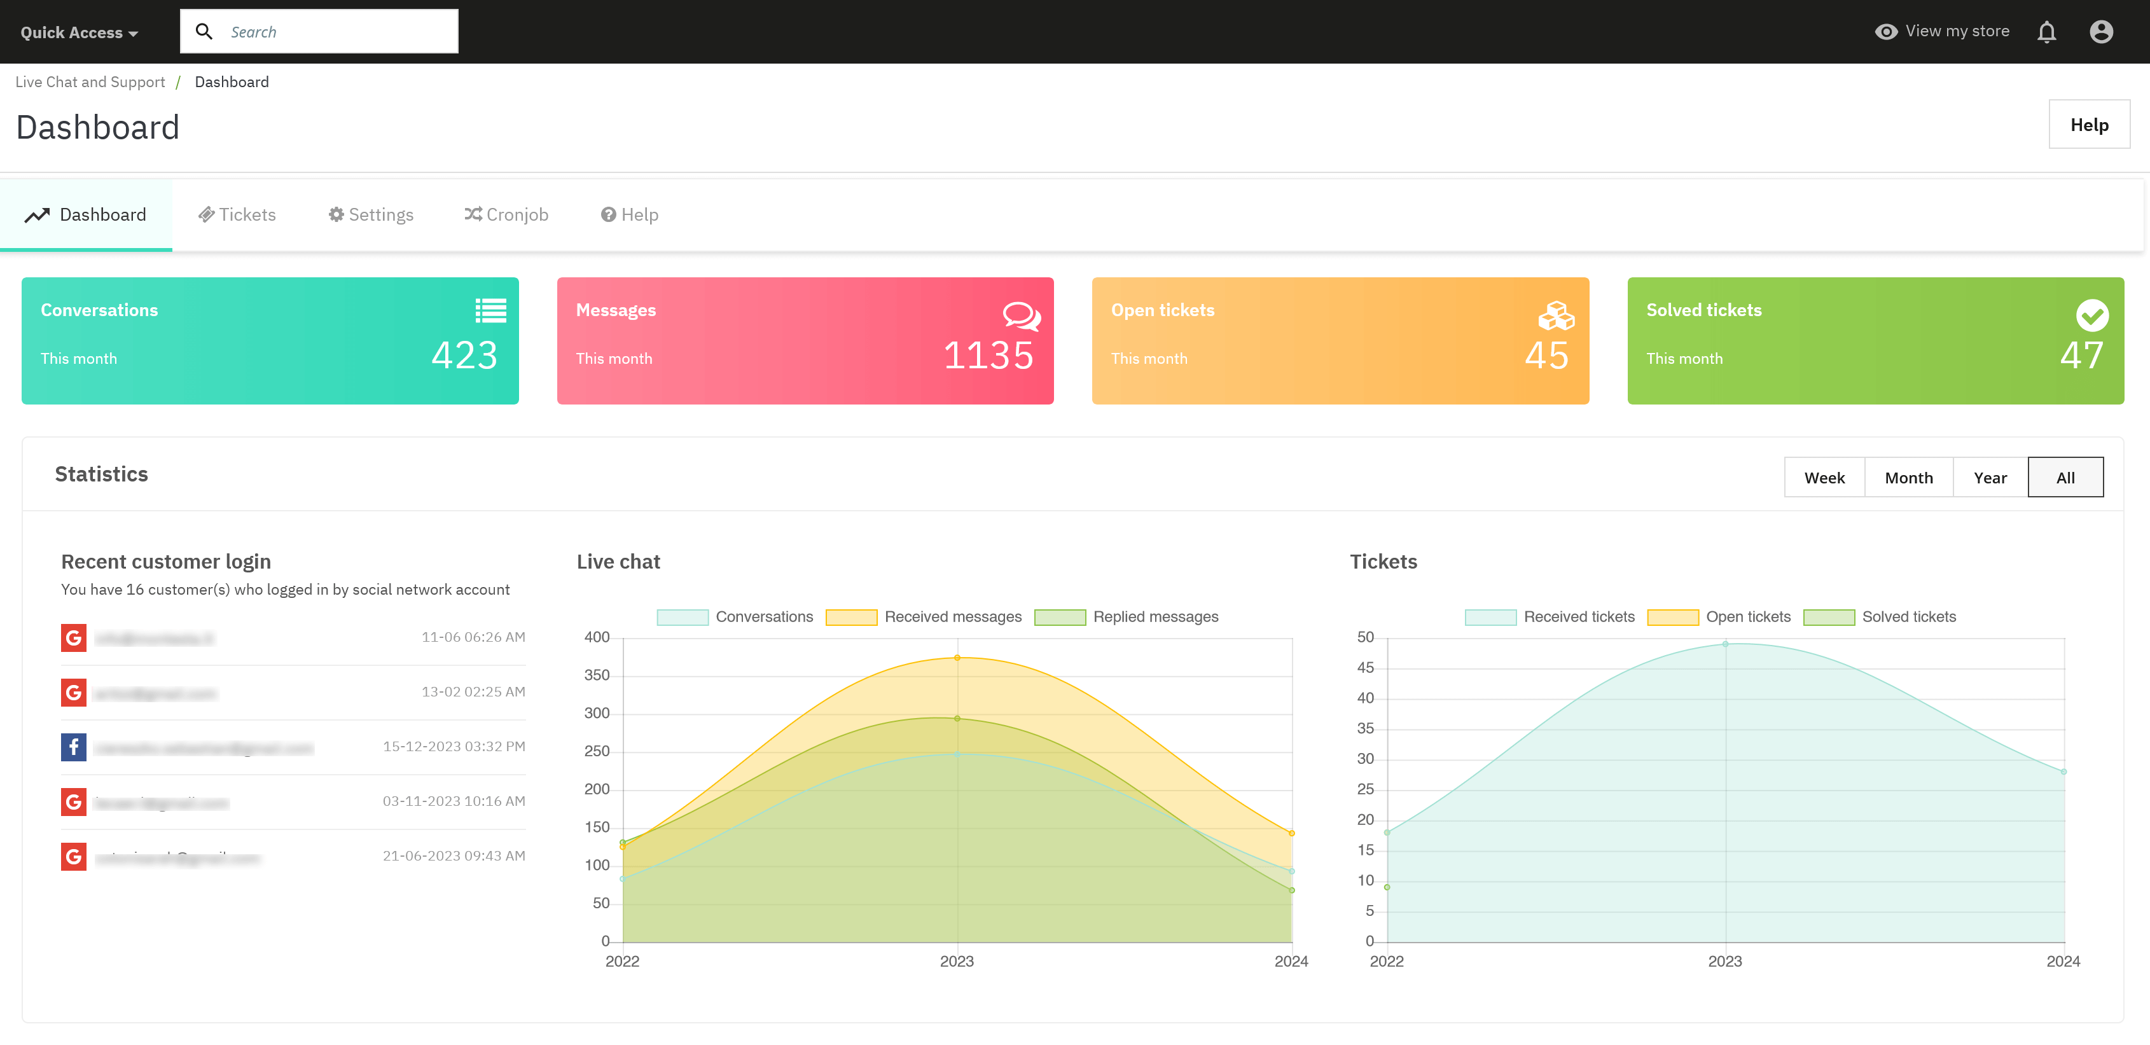This screenshot has height=1045, width=2150.
Task: Click the 21-06-2023 09:43 AM timestamp
Action: (454, 855)
